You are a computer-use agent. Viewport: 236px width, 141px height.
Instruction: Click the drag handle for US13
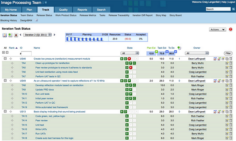click(x=11, y=112)
